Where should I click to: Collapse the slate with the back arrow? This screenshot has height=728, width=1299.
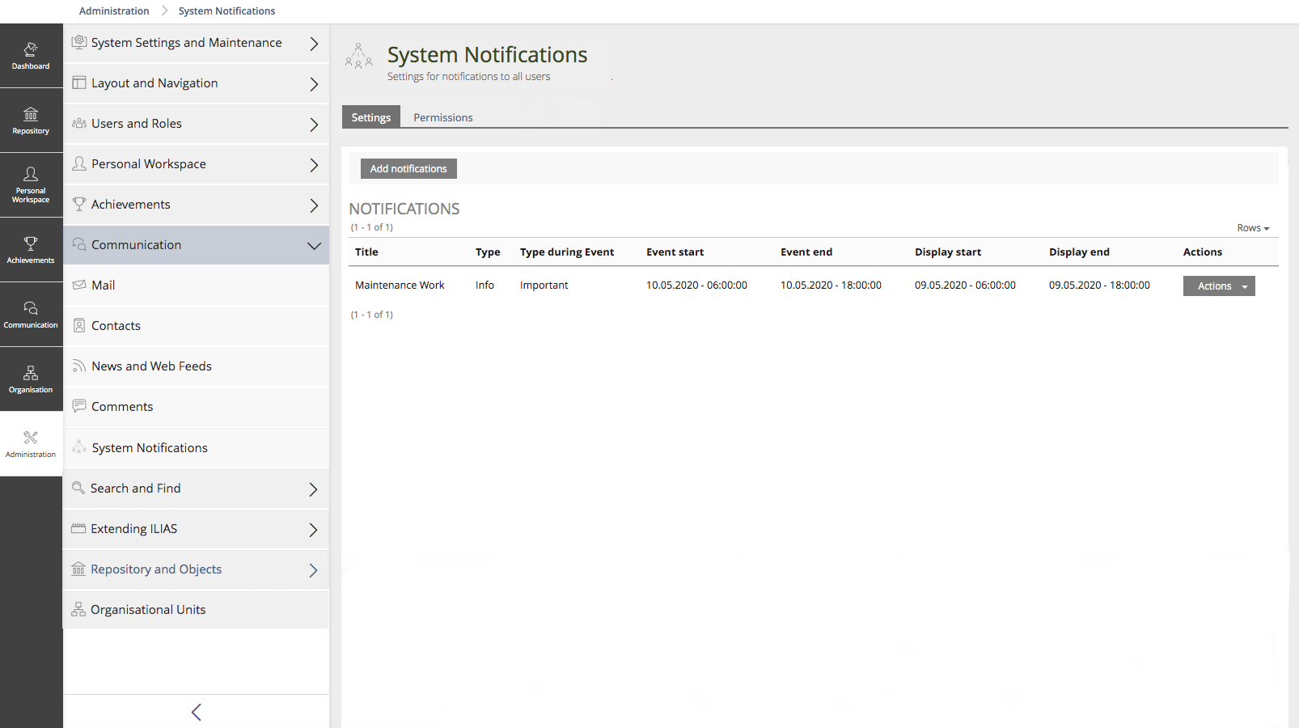point(196,712)
